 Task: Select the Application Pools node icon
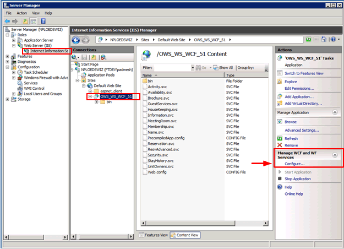click(x=84, y=74)
